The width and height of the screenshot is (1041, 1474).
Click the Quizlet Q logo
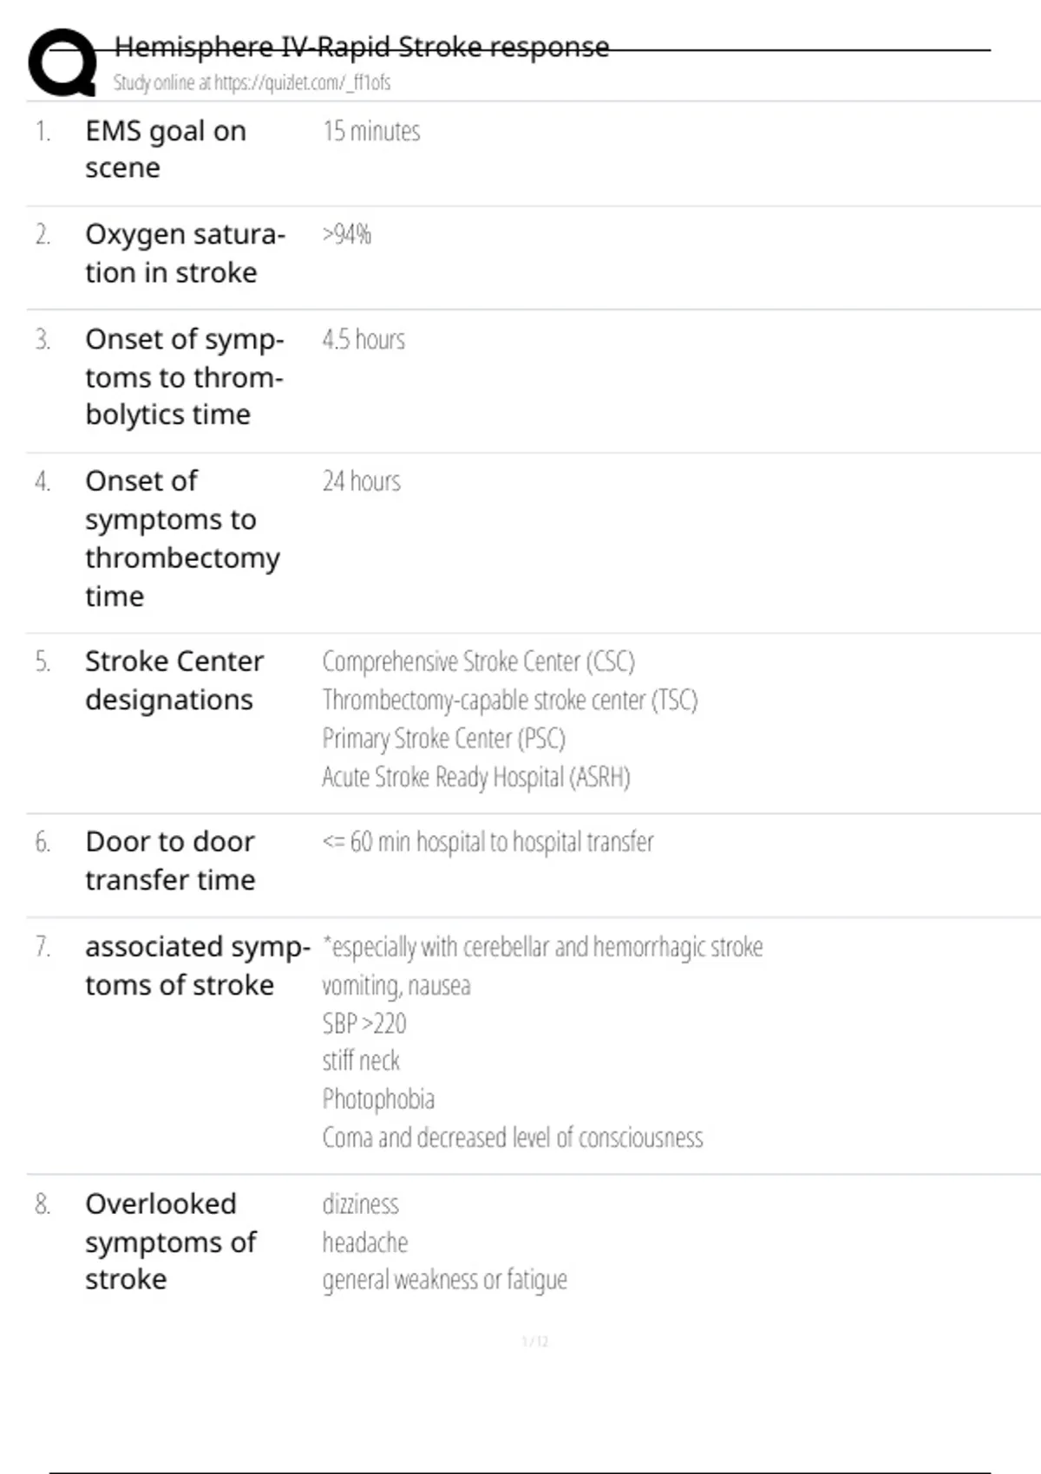(62, 62)
